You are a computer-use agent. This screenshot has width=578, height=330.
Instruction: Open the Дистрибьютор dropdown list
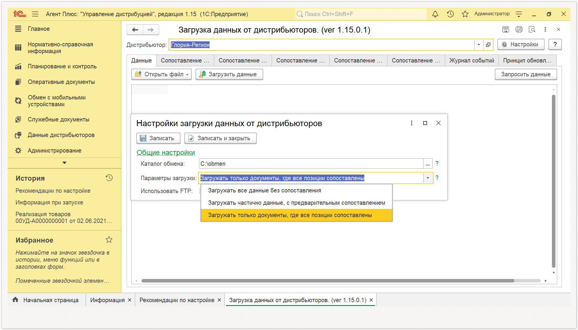pyautogui.click(x=479, y=45)
